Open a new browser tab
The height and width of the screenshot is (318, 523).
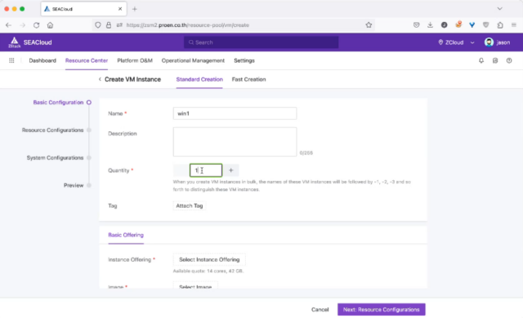134,9
